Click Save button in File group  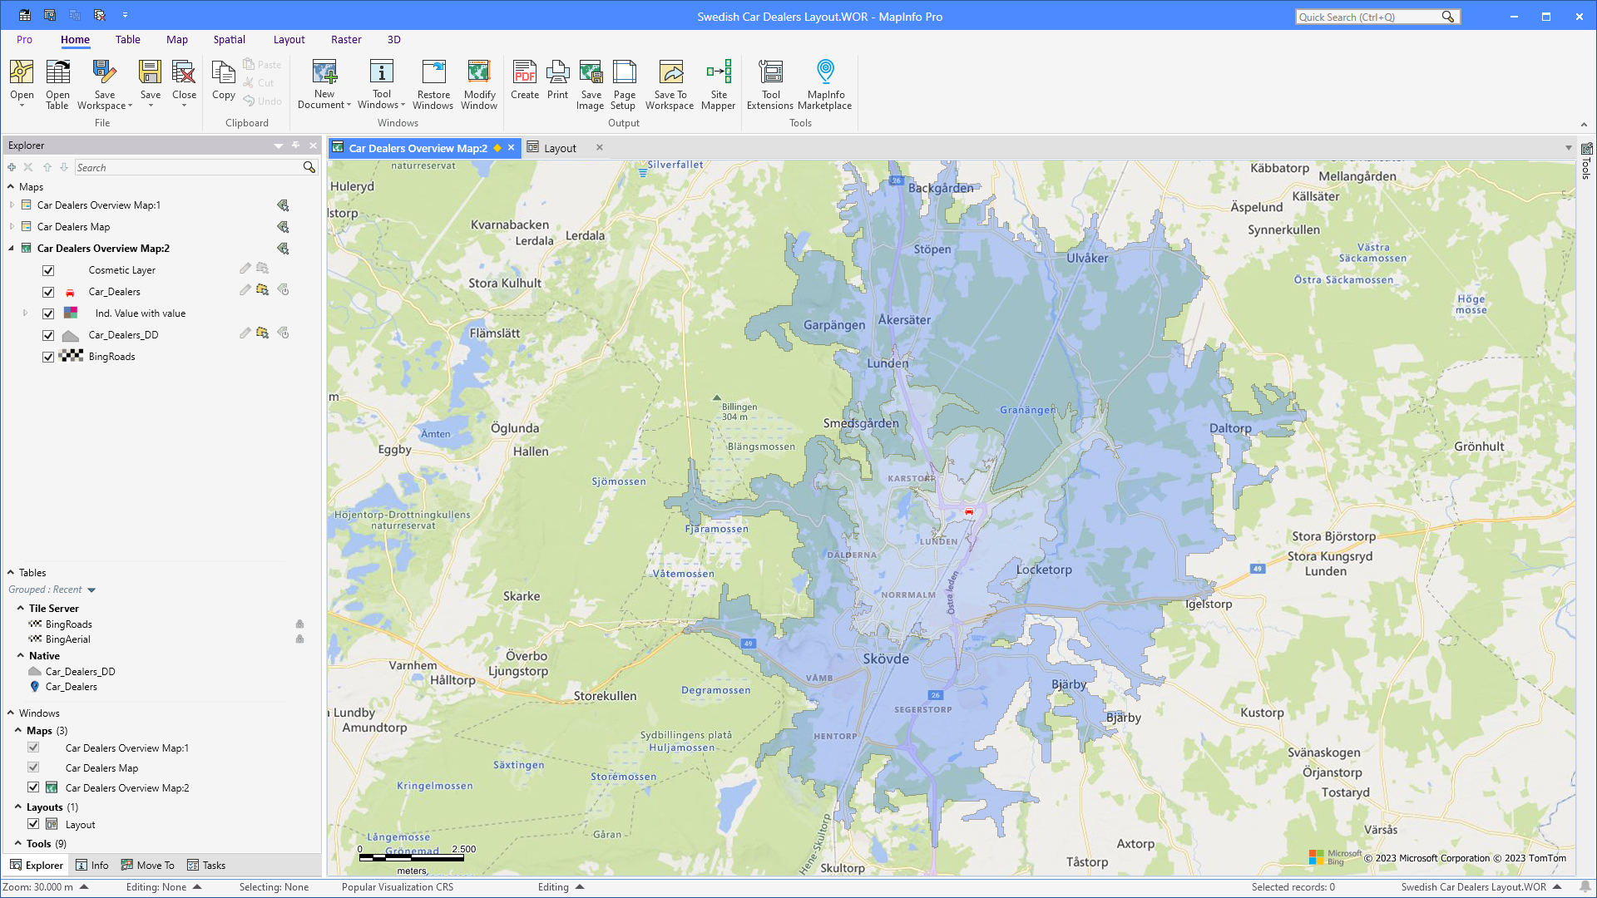(x=151, y=84)
